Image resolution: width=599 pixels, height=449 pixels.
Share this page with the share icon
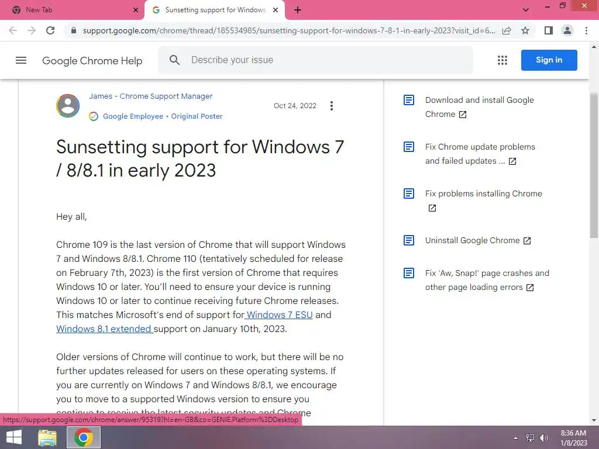507,30
